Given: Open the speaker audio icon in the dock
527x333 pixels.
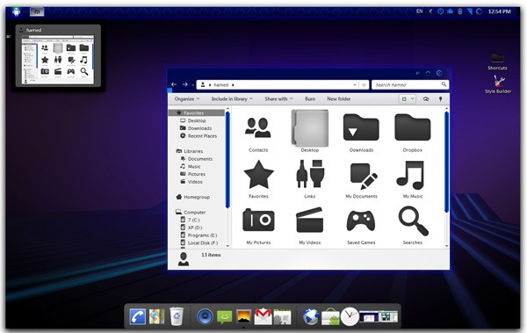Looking at the screenshot, I should 205,317.
